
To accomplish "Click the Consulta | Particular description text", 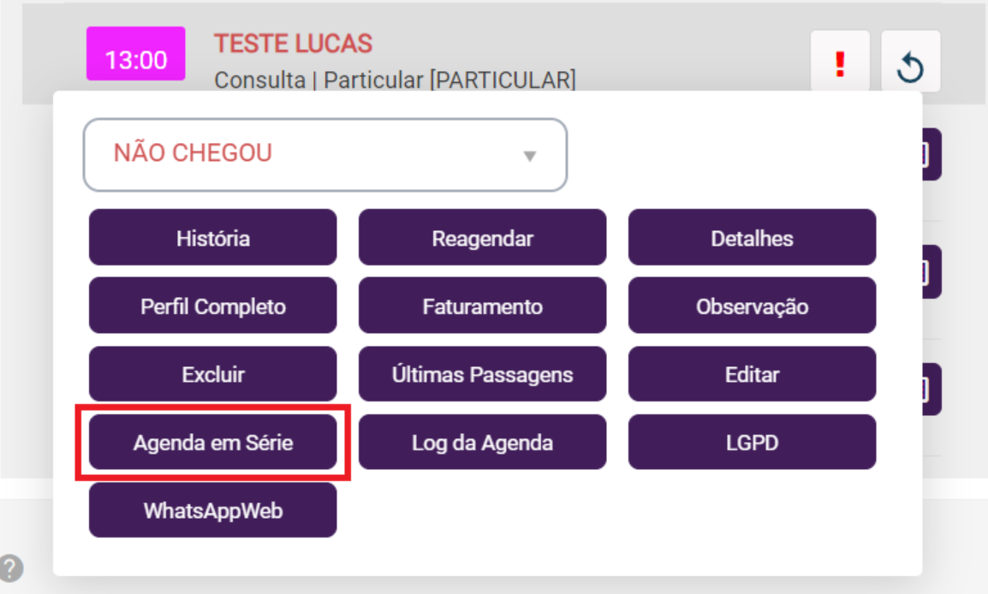I will coord(394,80).
